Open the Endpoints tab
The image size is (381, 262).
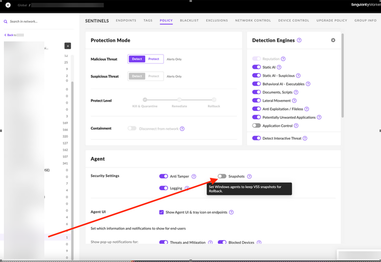(x=126, y=20)
